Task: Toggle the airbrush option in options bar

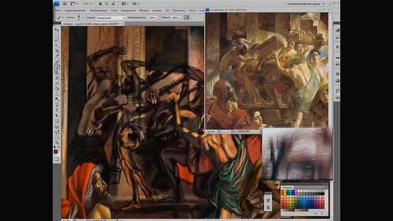Action: coord(187,18)
